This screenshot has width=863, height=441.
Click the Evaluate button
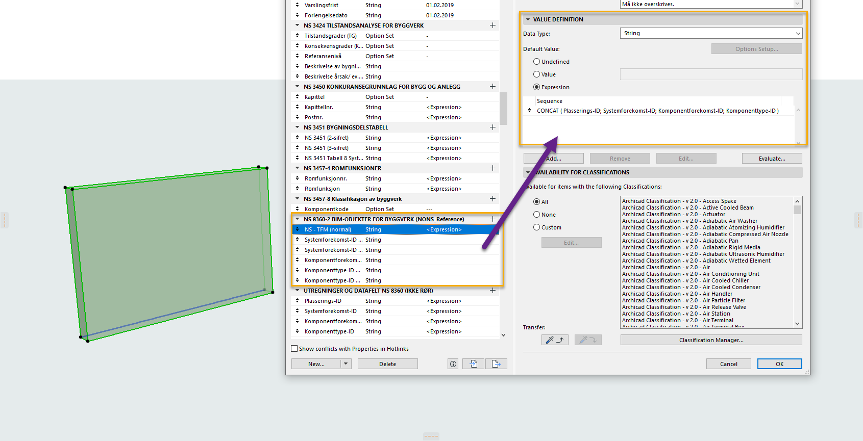coord(772,159)
